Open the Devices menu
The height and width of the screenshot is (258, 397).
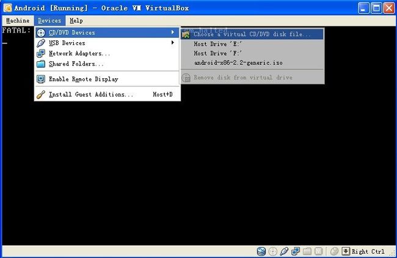click(x=49, y=21)
